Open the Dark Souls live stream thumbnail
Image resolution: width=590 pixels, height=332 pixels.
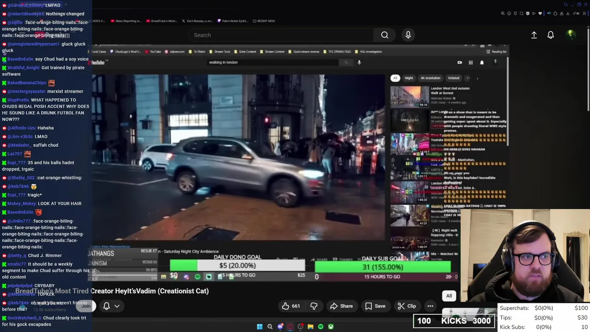[x=410, y=120]
